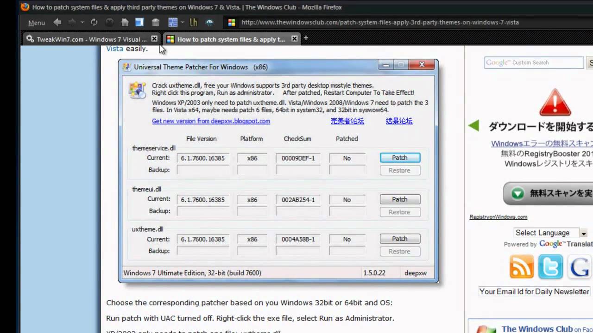Click the version 1.5.0.22 status entry
593x333 pixels.
(374, 273)
